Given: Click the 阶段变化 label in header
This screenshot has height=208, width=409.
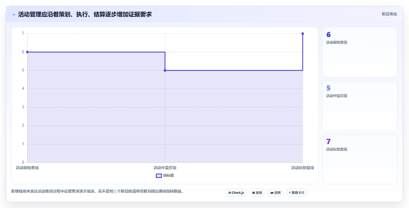Looking at the screenshot, I should [x=389, y=14].
